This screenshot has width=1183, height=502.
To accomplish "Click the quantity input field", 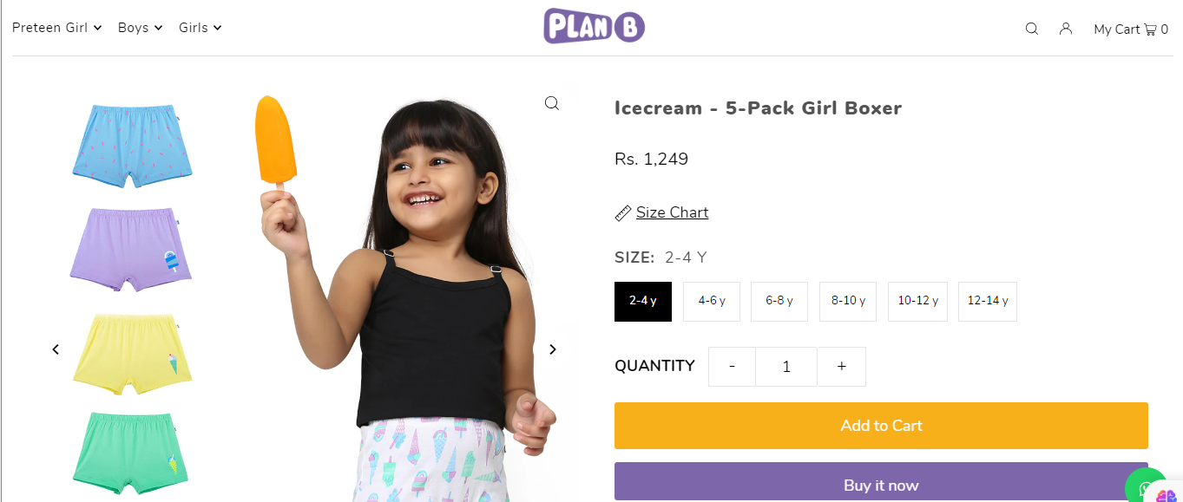I will click(786, 367).
